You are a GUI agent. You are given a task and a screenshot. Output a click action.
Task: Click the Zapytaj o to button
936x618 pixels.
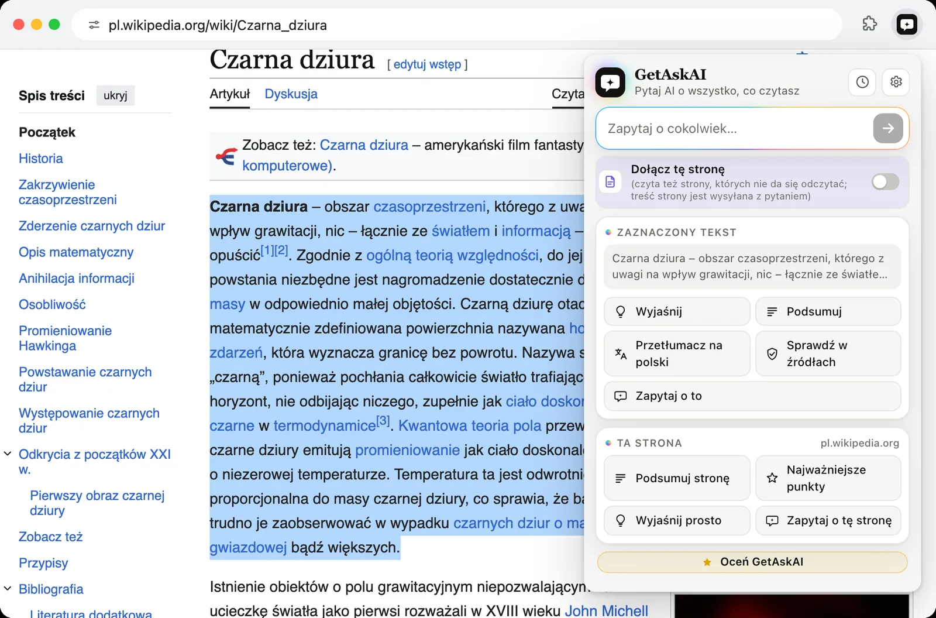click(752, 396)
